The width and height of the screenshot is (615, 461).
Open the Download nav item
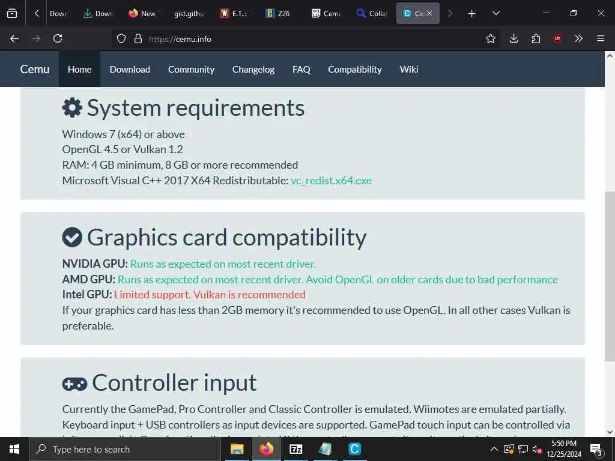coord(130,70)
